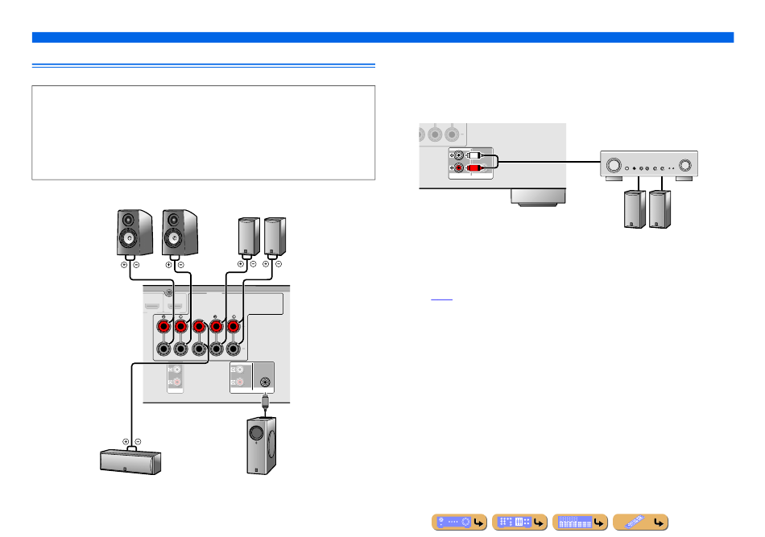Open the rear panel navigation button
765x537 pixels.
(x=519, y=523)
